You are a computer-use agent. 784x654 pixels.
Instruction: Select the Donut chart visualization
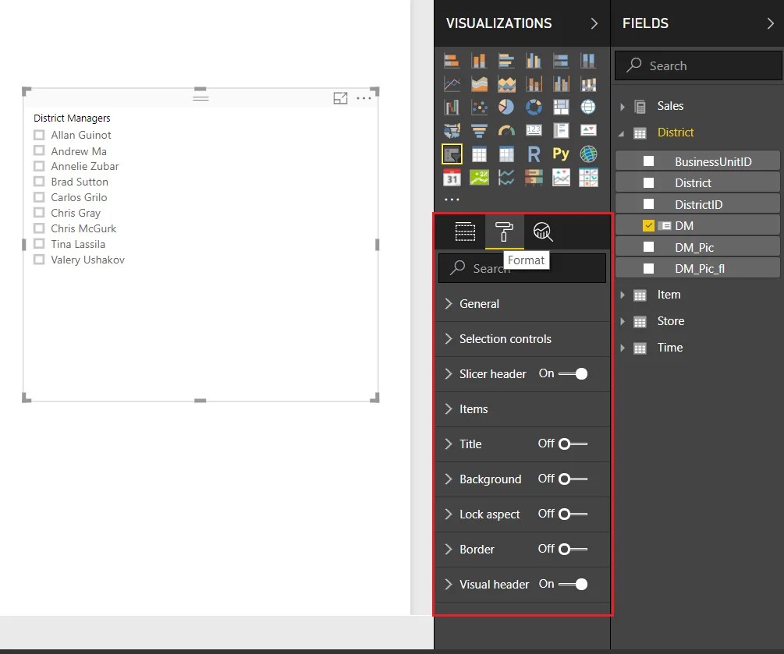(534, 106)
